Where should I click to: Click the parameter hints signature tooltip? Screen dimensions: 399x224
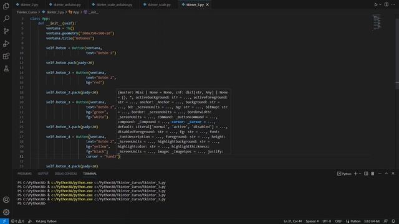pyautogui.click(x=173, y=122)
